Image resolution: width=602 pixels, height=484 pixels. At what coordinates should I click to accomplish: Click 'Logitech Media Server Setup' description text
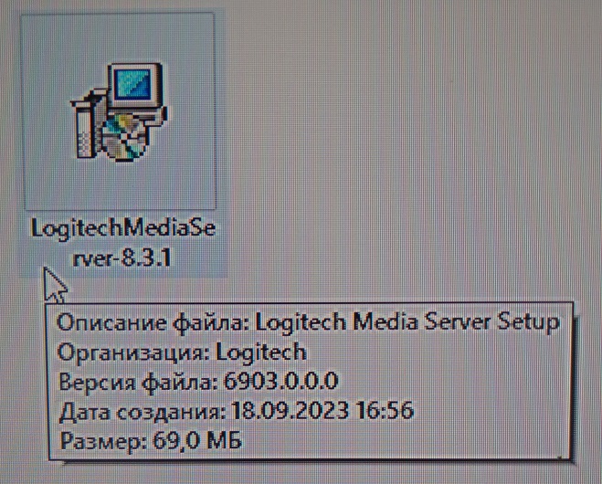click(407, 322)
